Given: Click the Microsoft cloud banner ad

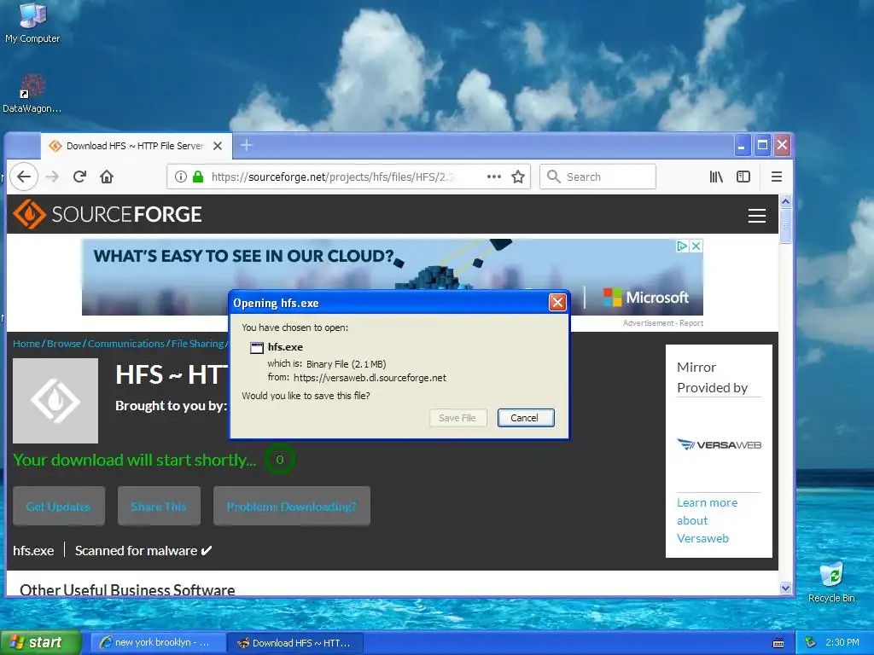Looking at the screenshot, I should 393,277.
